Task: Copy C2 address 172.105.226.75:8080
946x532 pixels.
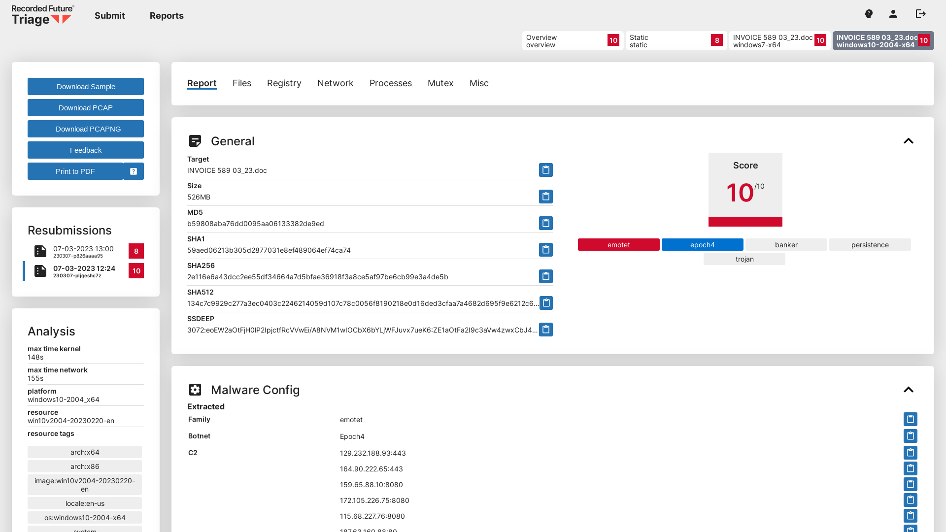Action: click(910, 500)
